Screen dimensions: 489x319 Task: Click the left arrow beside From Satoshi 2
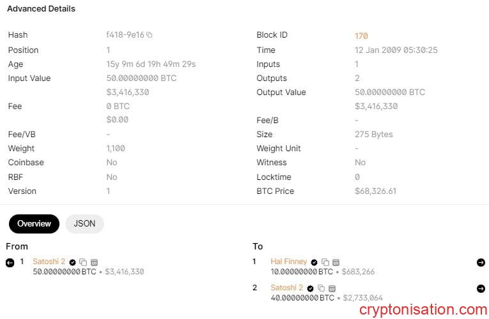(10, 262)
